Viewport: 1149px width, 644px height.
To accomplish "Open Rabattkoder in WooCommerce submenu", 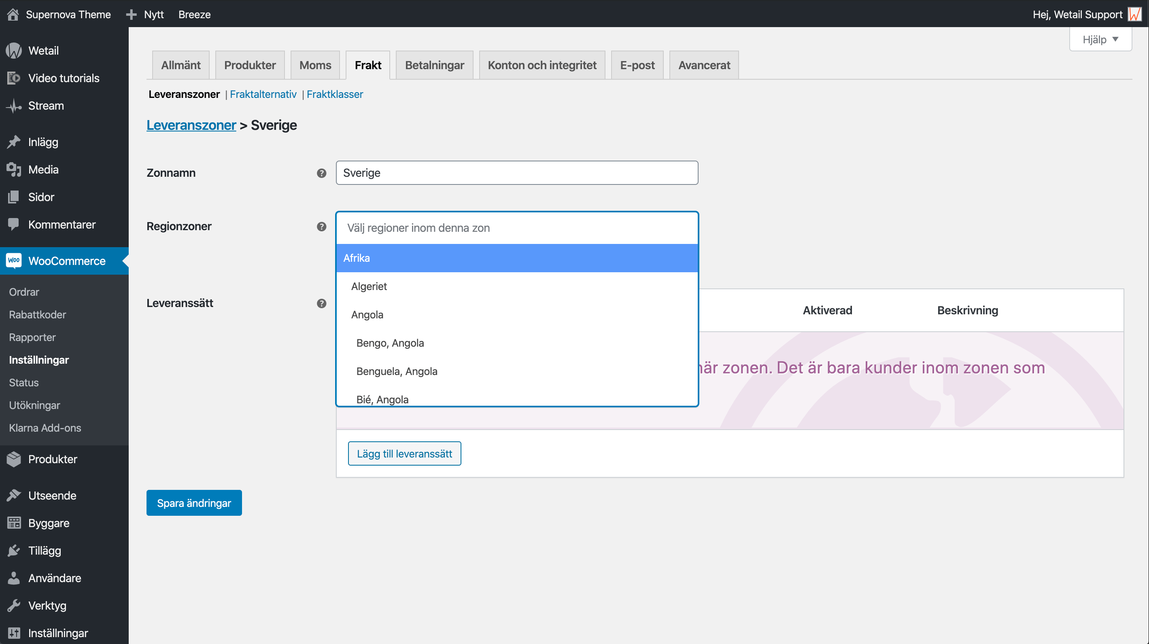I will pyautogui.click(x=38, y=314).
